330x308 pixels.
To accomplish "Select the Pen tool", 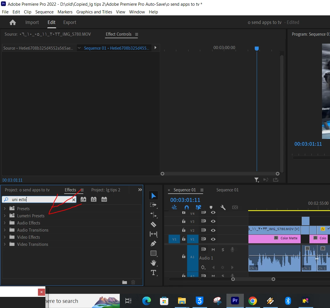I will coord(153,244).
